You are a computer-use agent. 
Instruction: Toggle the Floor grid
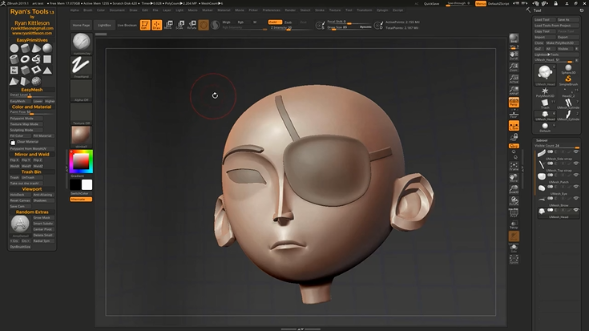point(514,115)
